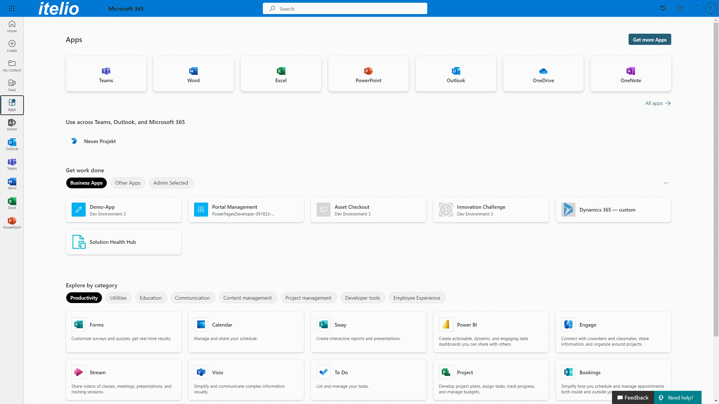The height and width of the screenshot is (404, 719).
Task: Open the Asset Checkout card
Action: [368, 210]
